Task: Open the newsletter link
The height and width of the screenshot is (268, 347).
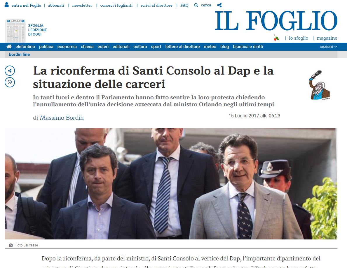Action: (x=82, y=5)
